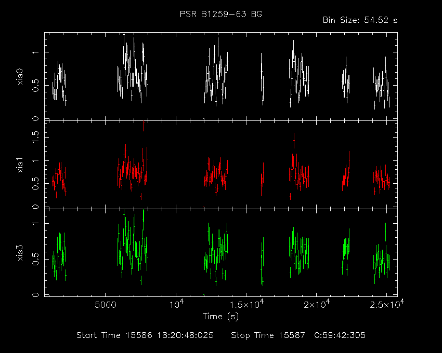Click the Stop Time 15587 text

268,335
